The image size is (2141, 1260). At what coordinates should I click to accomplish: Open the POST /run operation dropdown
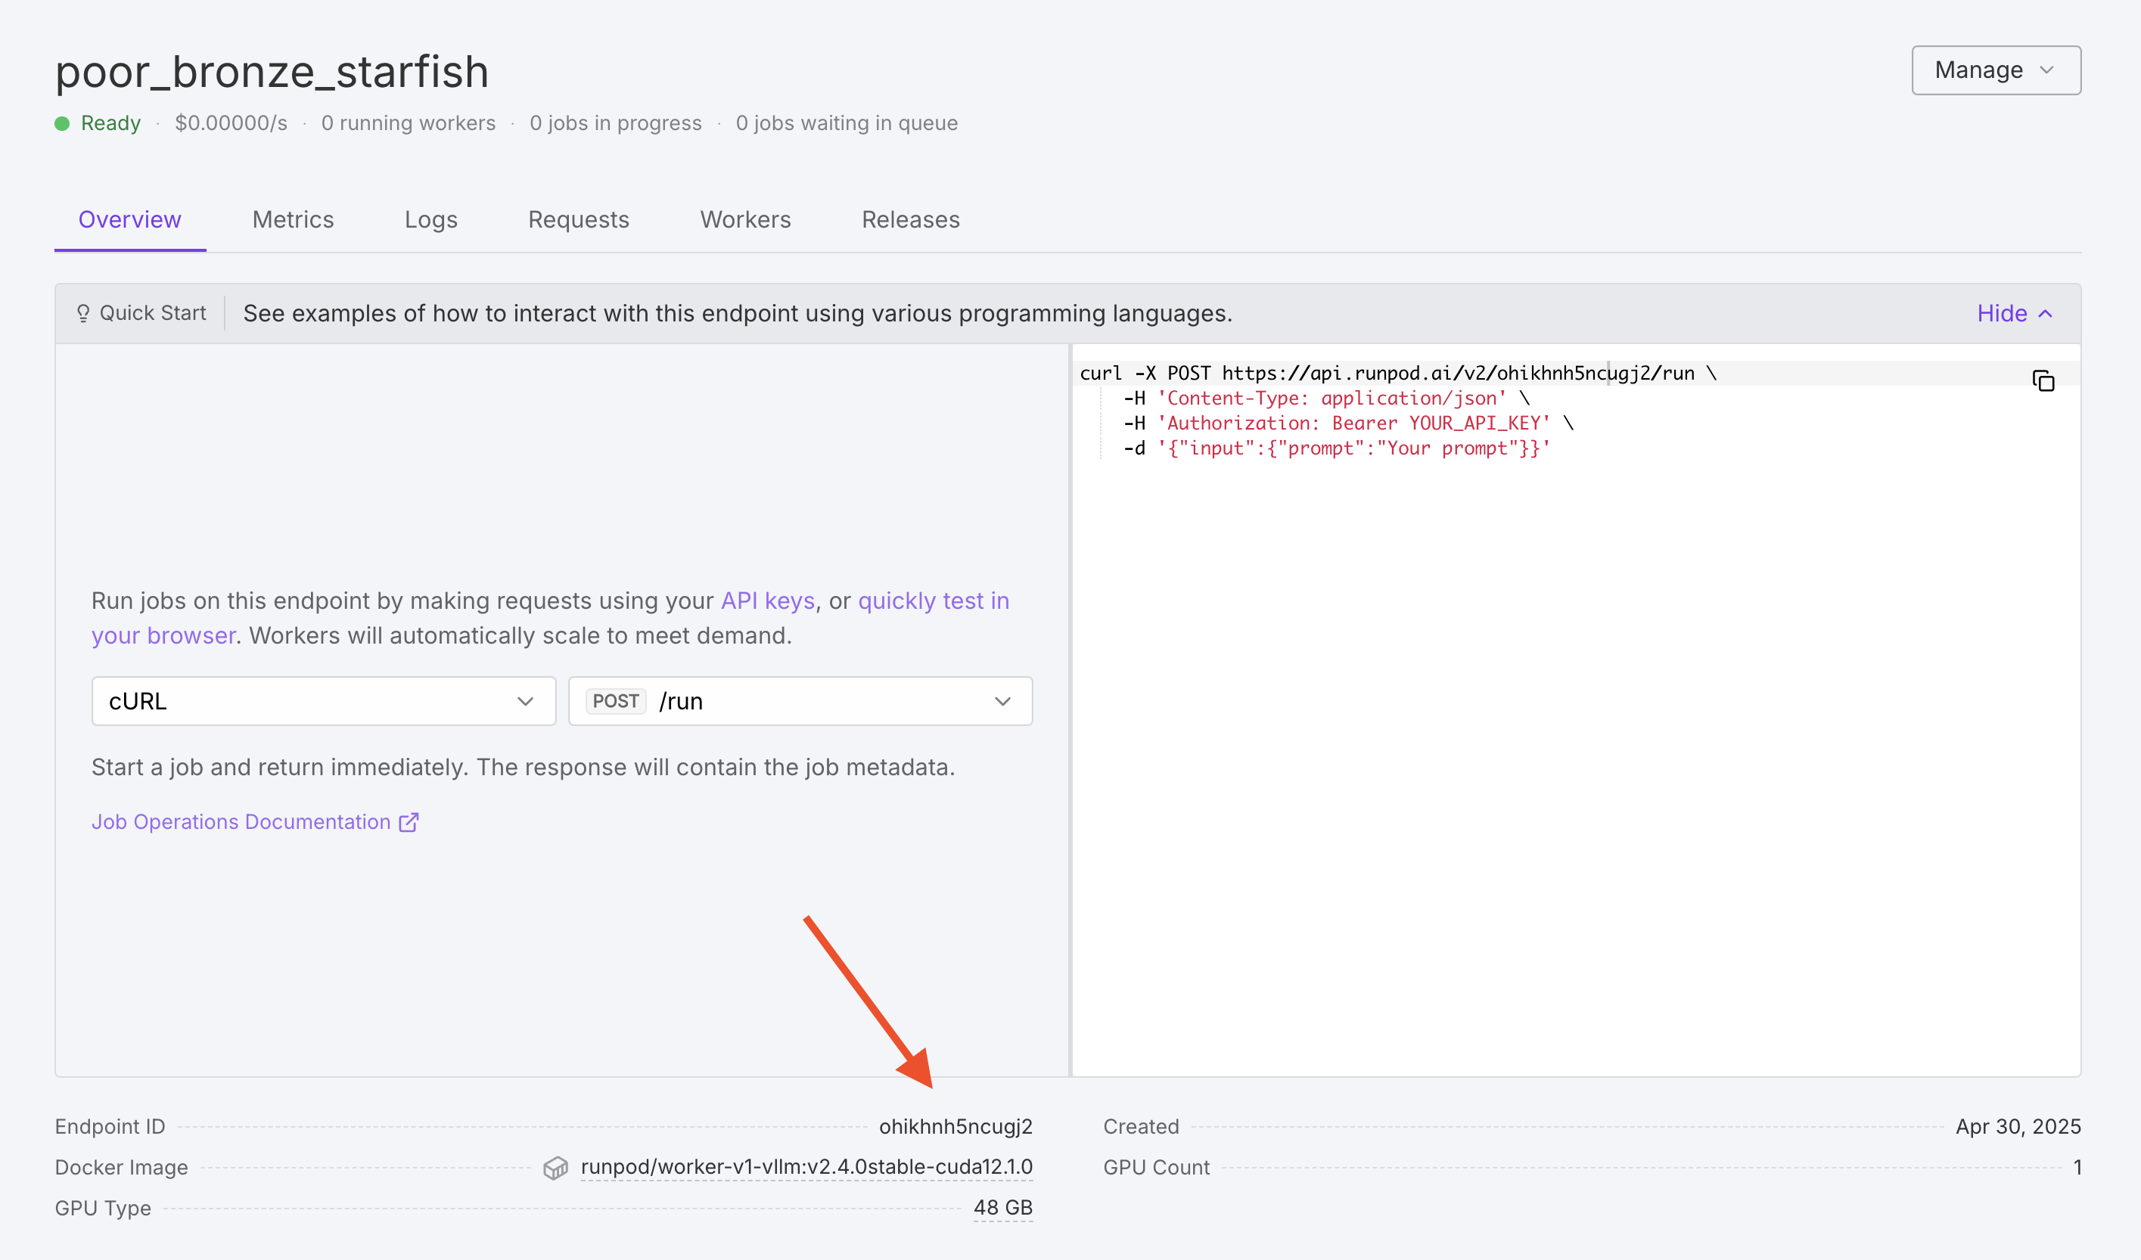point(800,701)
